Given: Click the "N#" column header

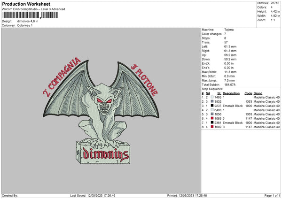Looking at the screenshot, I should [x=208, y=93].
